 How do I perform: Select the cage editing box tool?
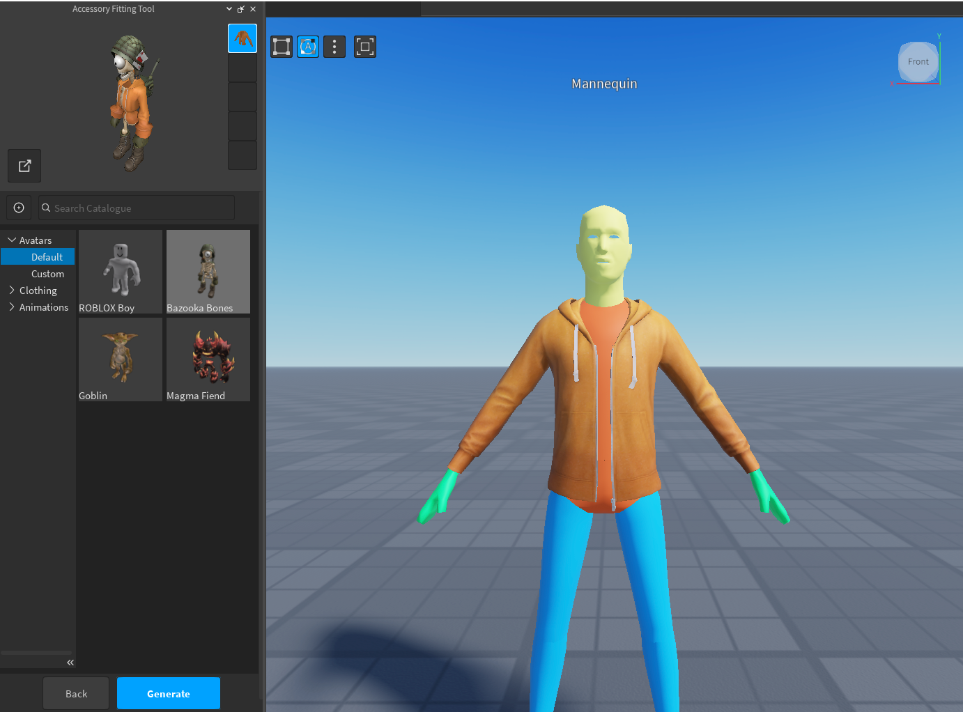[282, 47]
